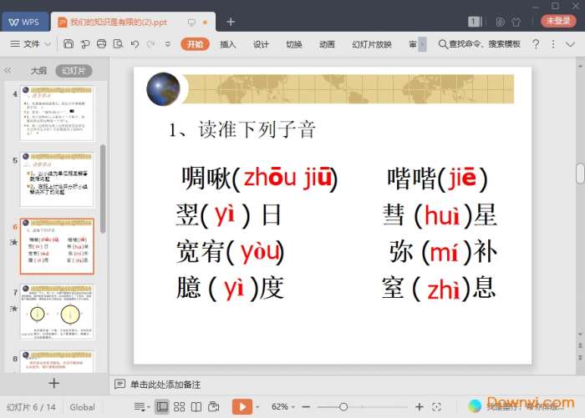Click the main vertical scrollbar handle

[580, 174]
